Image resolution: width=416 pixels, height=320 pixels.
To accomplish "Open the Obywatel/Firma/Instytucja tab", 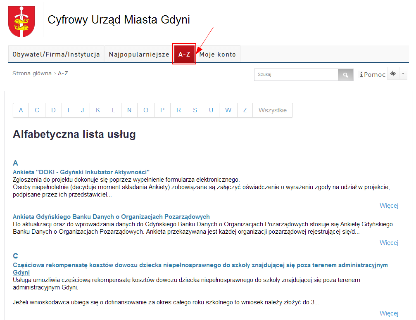I will point(56,55).
